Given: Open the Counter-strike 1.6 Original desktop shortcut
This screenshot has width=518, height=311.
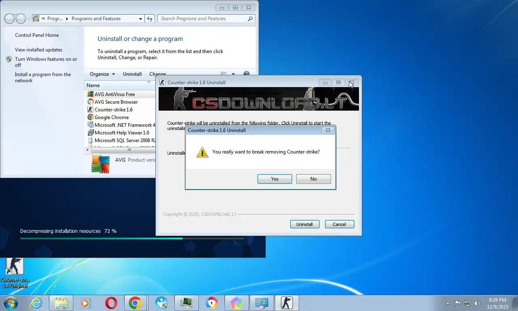Looking at the screenshot, I should click(15, 273).
